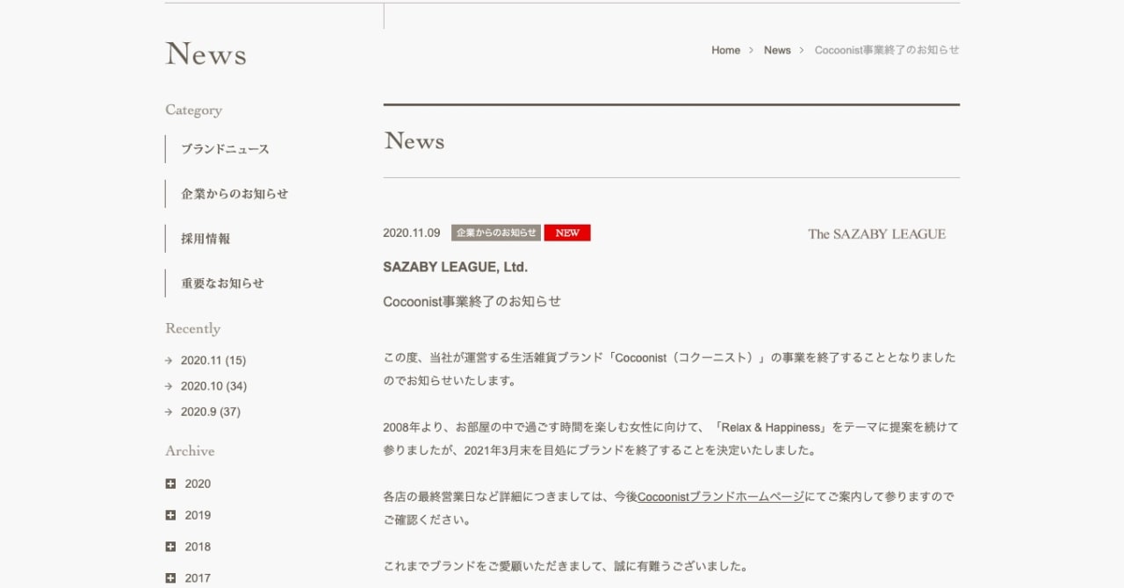The image size is (1124, 588).
Task: Click the Category sidebar heading
Action: 194,111
